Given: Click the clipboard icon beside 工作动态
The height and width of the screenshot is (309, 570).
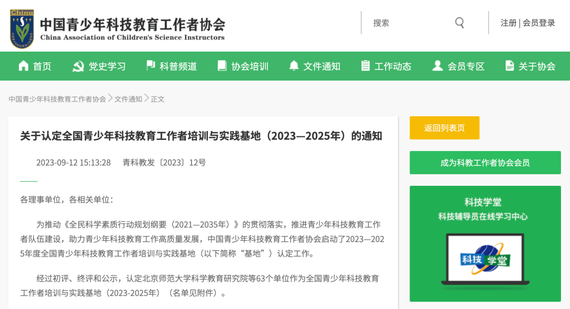Looking at the screenshot, I should pos(365,66).
